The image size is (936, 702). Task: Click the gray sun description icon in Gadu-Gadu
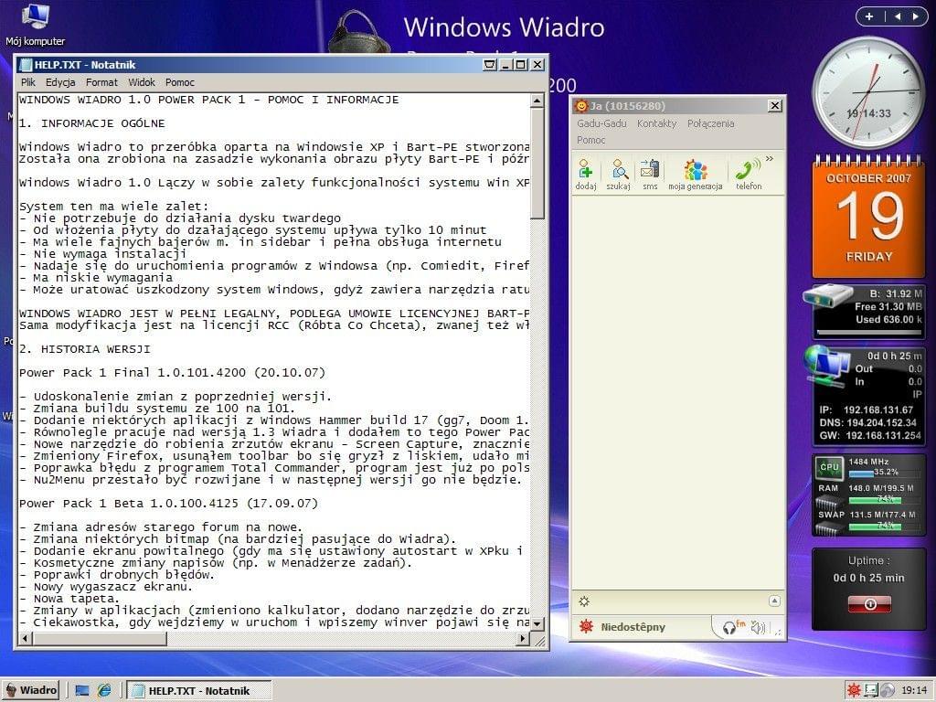584,601
